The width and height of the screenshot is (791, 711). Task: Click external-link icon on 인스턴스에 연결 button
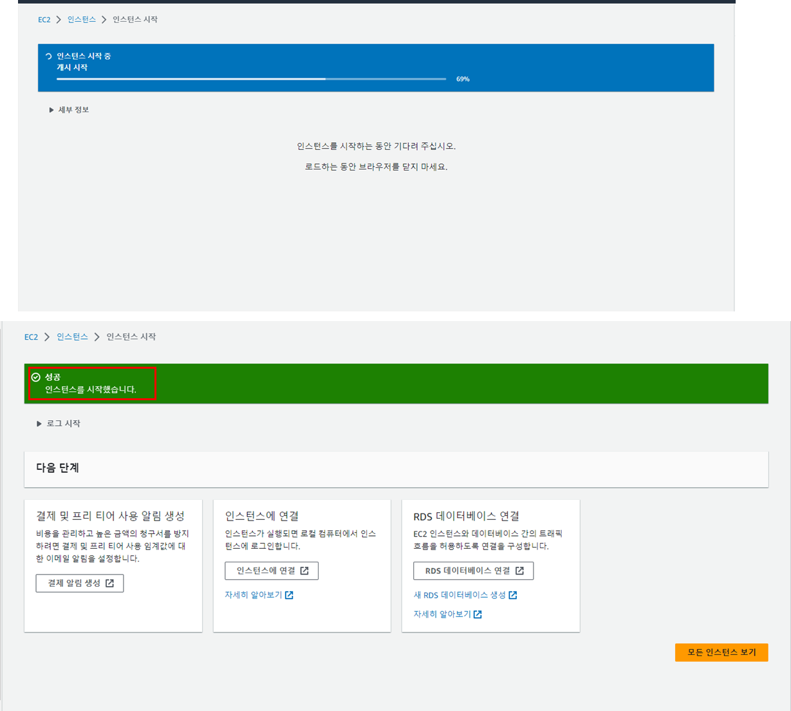(x=304, y=571)
